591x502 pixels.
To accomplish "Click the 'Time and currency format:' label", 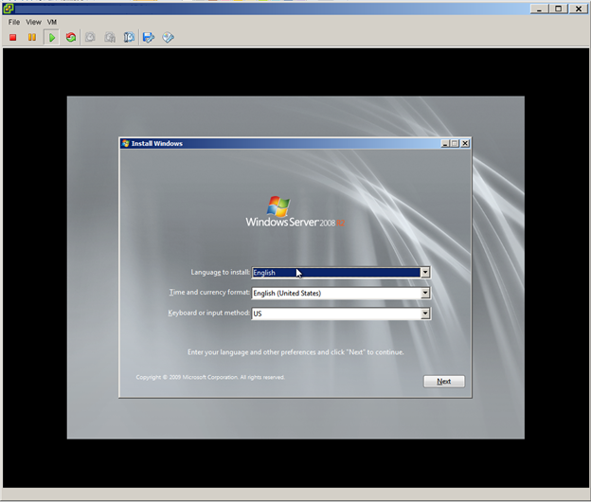I will click(x=209, y=293).
